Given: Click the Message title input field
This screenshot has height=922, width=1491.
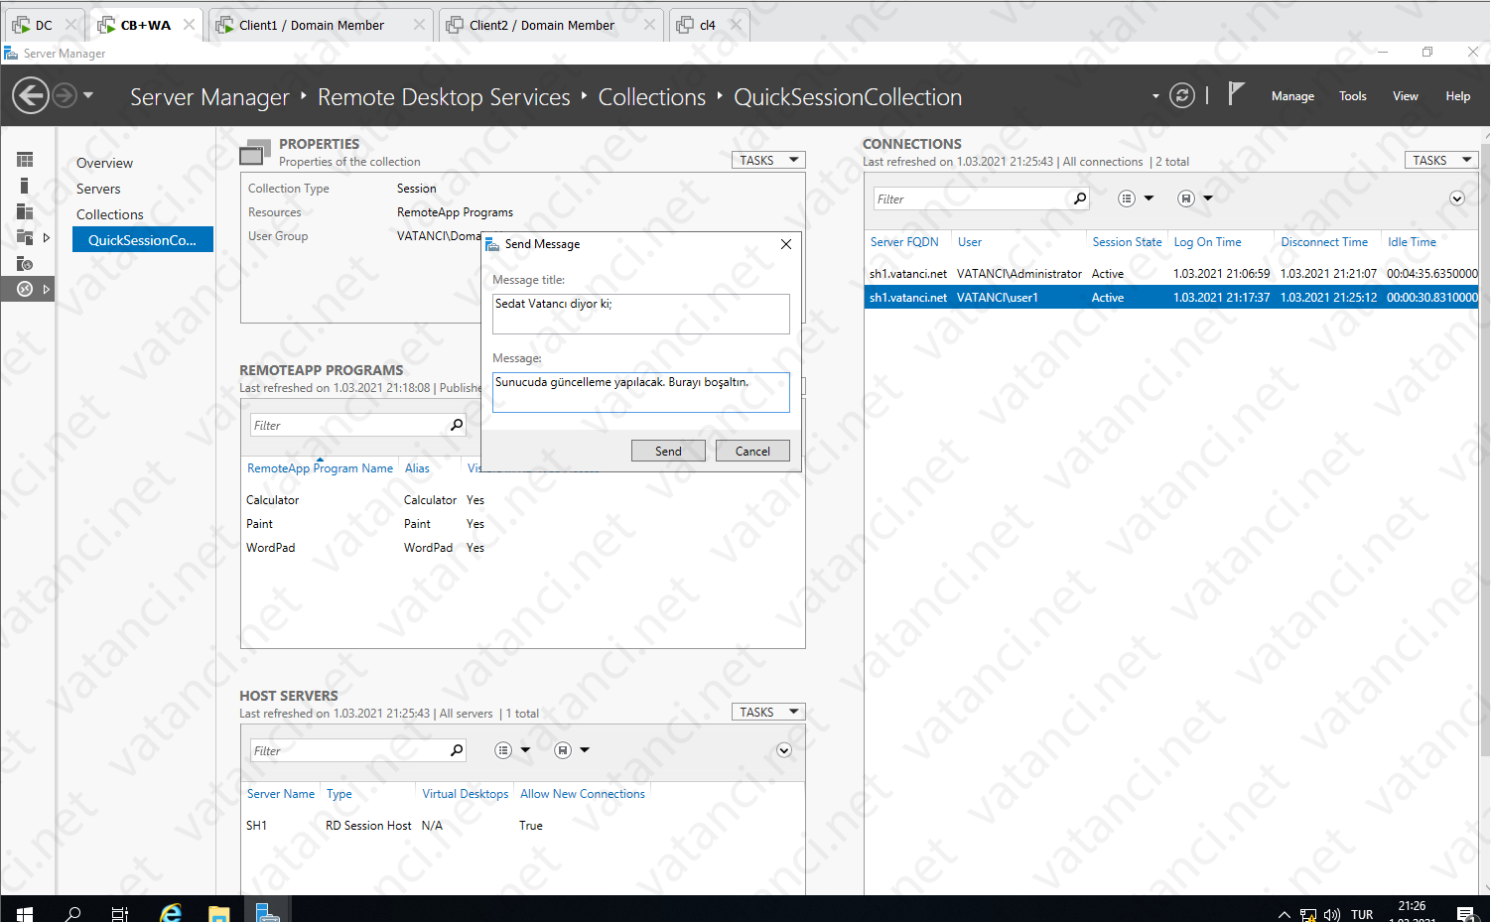Looking at the screenshot, I should point(641,314).
